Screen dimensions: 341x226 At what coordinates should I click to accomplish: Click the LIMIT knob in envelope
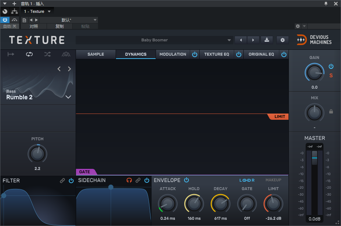(x=273, y=204)
